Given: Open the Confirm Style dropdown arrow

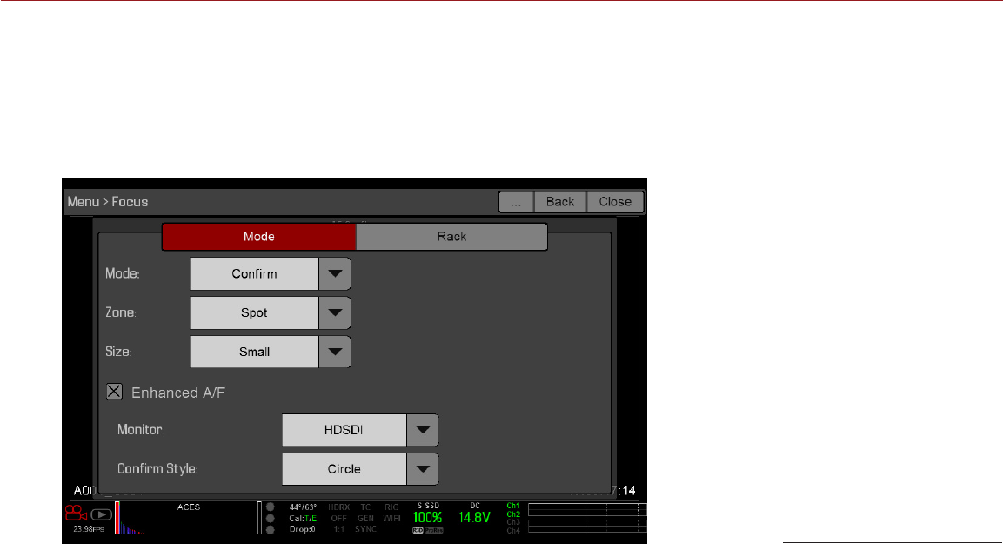Looking at the screenshot, I should pos(423,469).
